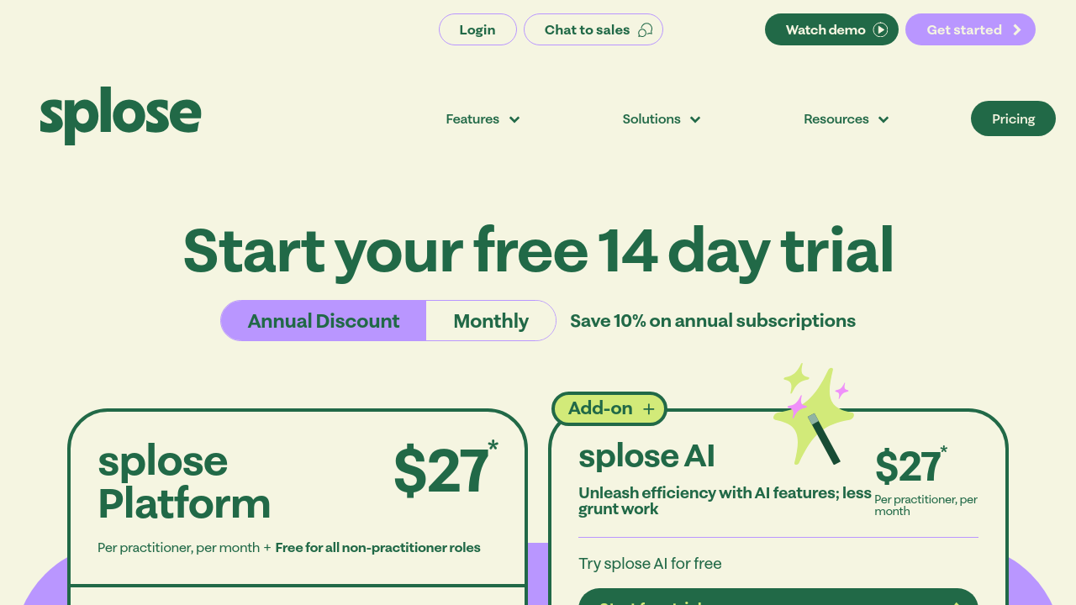Go to the Pricing page
Viewport: 1076px width, 605px height.
[x=1013, y=119]
